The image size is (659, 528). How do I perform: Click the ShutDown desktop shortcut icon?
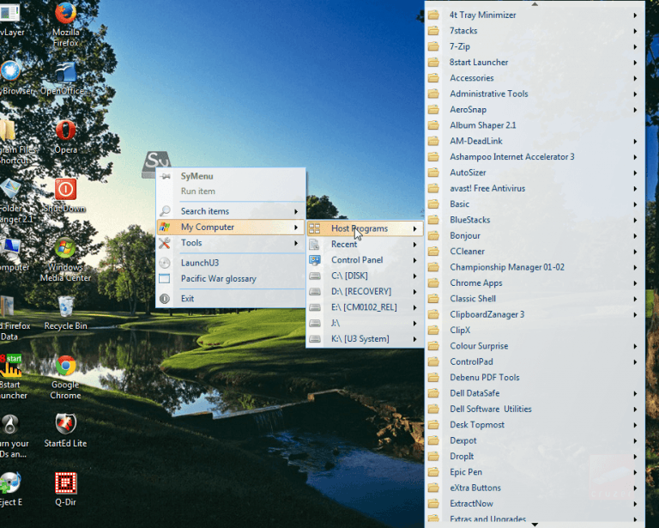click(x=65, y=190)
